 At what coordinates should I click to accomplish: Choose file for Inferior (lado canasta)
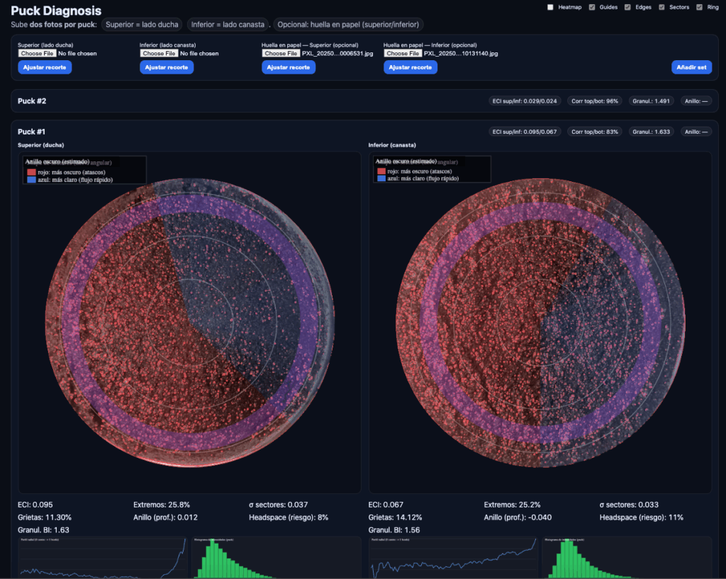click(159, 53)
